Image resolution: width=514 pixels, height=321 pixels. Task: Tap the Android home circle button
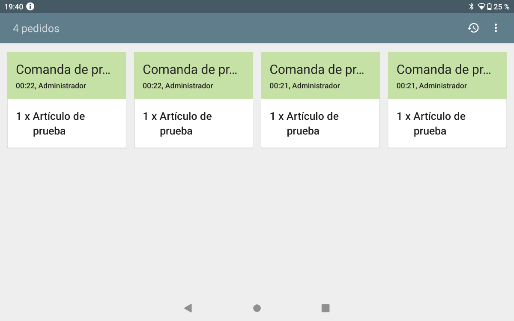tap(257, 308)
